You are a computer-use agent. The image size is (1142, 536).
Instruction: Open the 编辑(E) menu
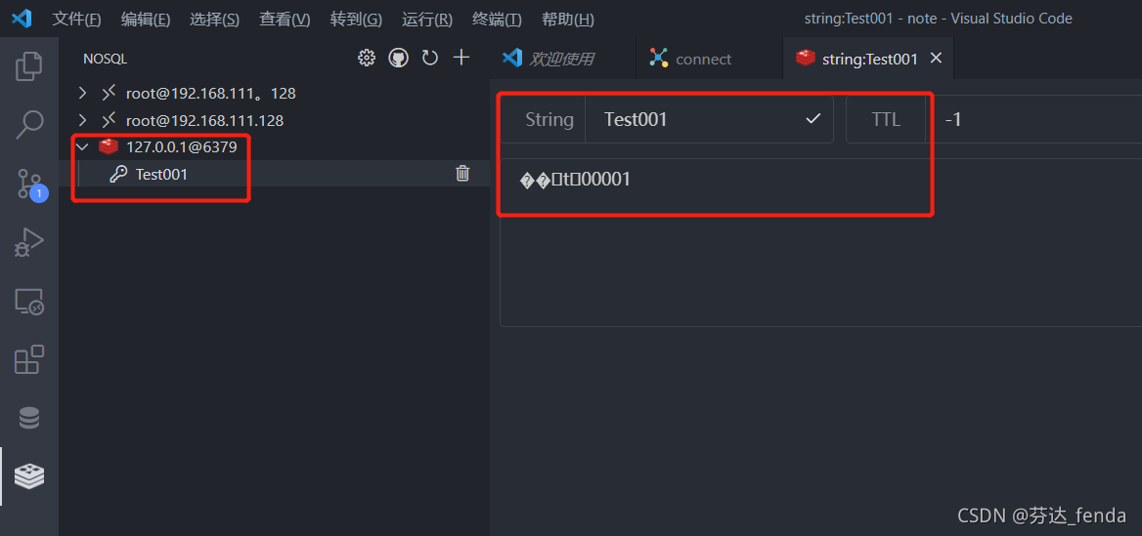pos(145,20)
